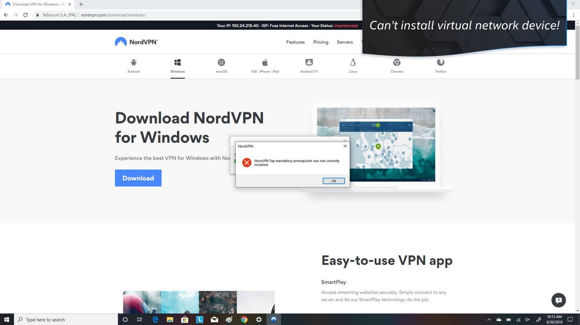This screenshot has width=580, height=325.
Task: Select the Android platform icon
Action: (x=133, y=63)
